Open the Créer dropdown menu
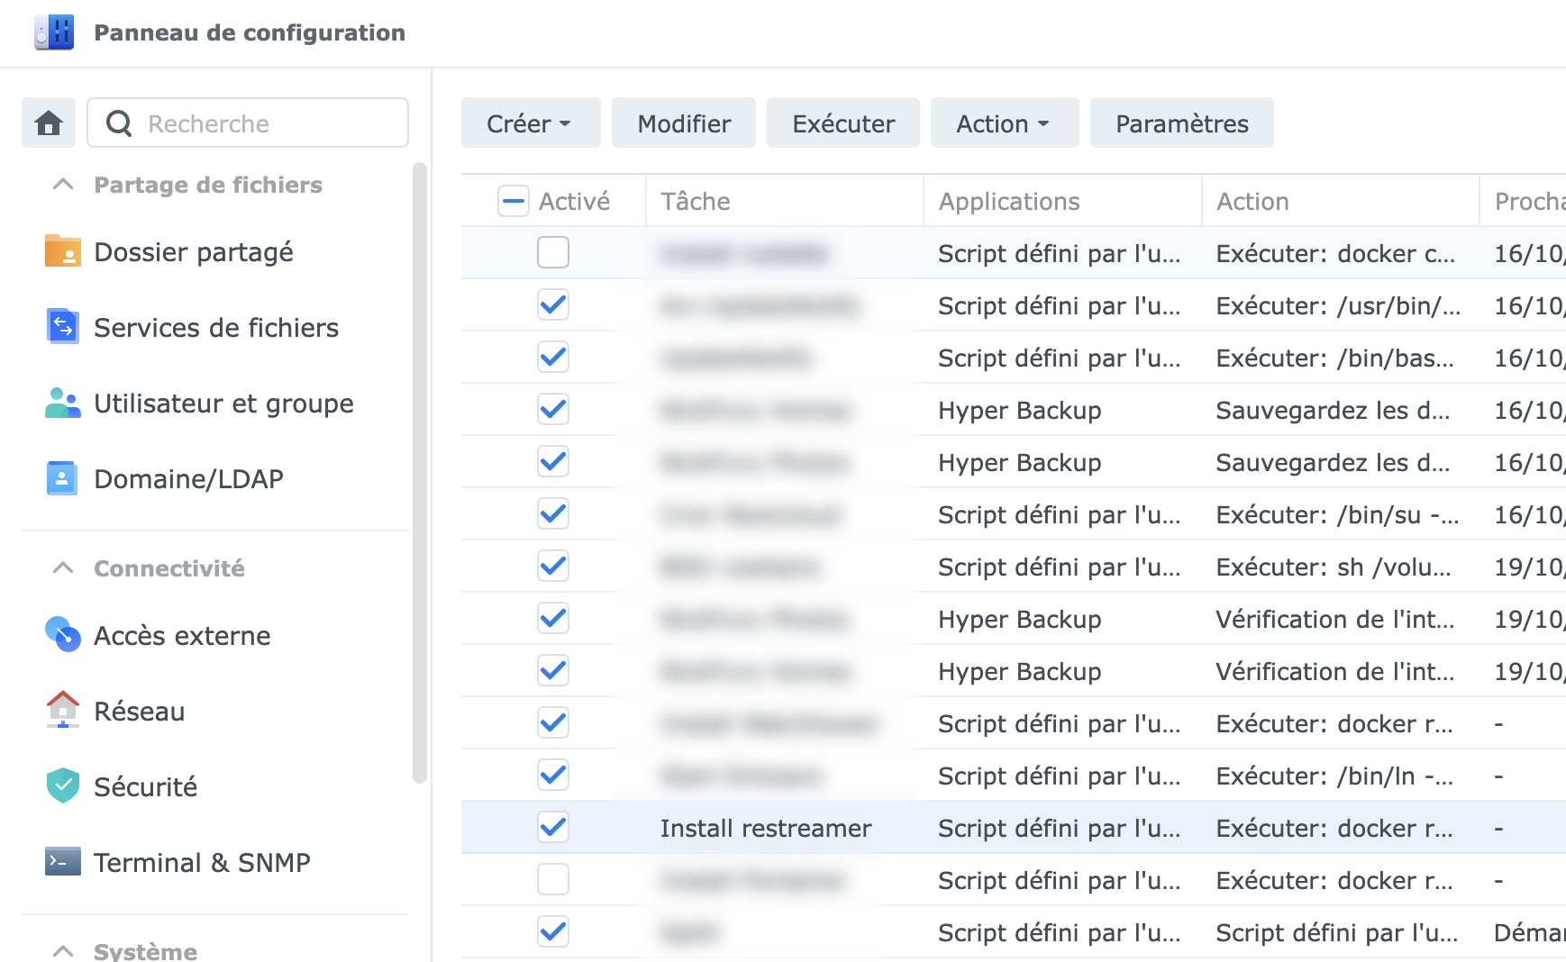The width and height of the screenshot is (1566, 962). 530,123
